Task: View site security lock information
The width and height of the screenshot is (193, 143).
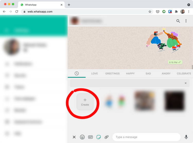Action: (24, 12)
